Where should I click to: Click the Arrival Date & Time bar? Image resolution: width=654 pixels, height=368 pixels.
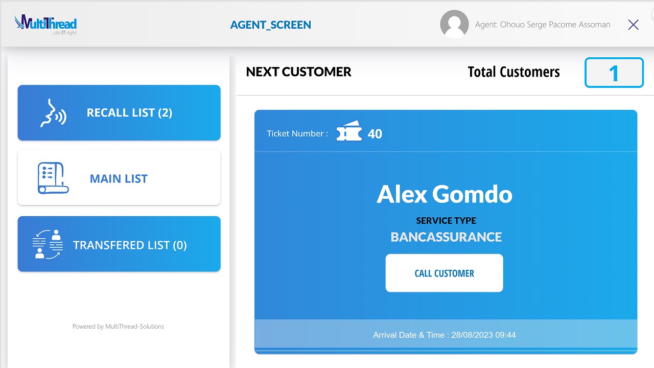point(445,335)
